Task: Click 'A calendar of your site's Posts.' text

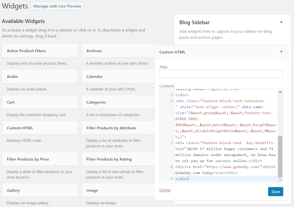Action: [x=111, y=89]
